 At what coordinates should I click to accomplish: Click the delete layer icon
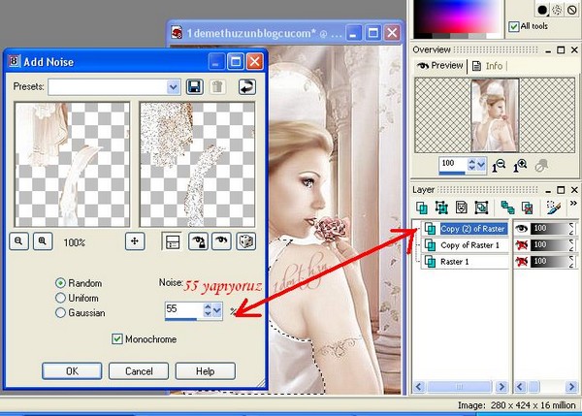click(527, 207)
